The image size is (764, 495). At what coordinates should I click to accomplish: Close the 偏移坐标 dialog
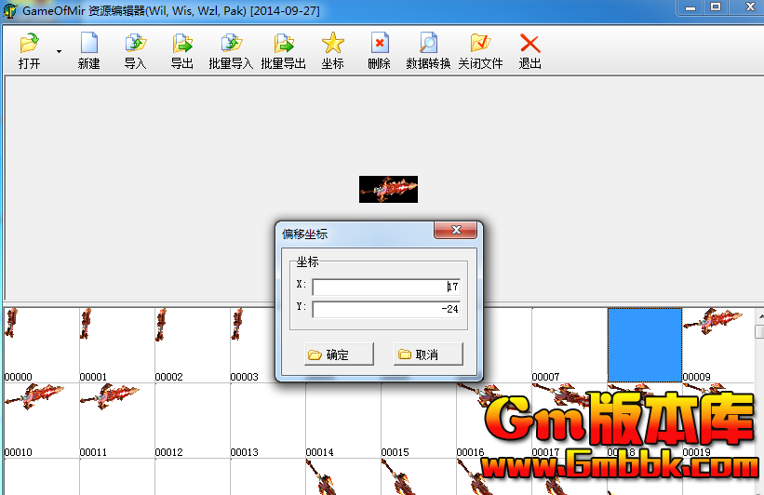click(455, 231)
